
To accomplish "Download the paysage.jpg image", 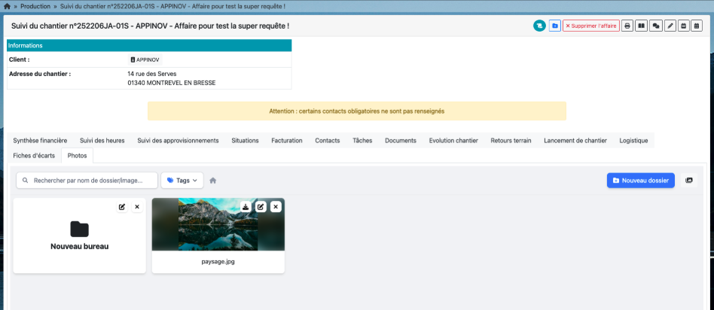I will coord(246,207).
